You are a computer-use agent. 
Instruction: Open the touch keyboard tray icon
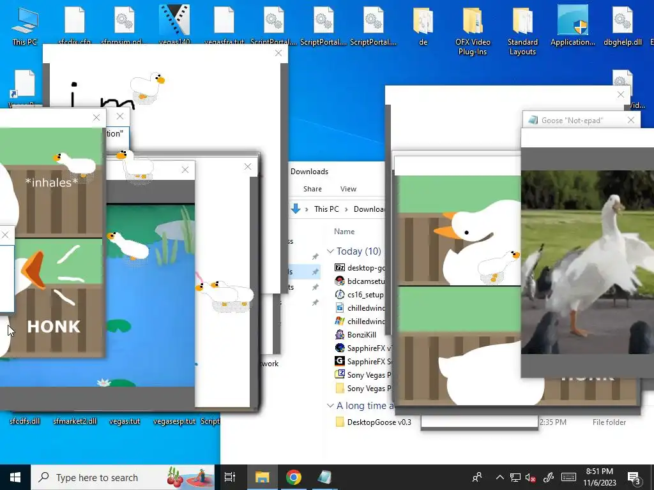point(569,477)
